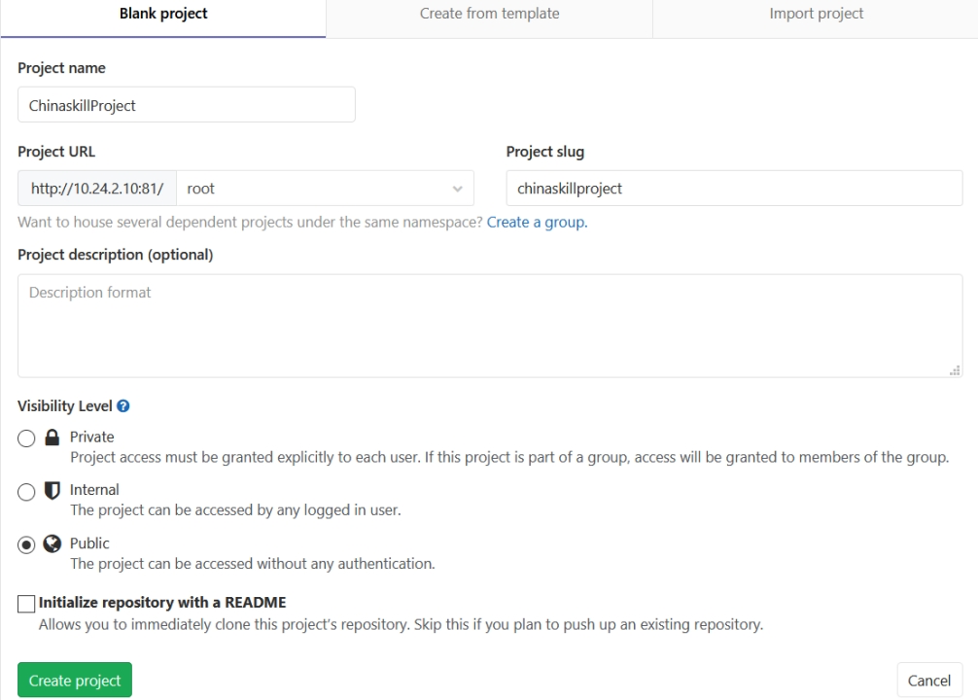Image resolution: width=978 pixels, height=700 pixels.
Task: Open the root namespace dropdown
Action: (x=325, y=189)
